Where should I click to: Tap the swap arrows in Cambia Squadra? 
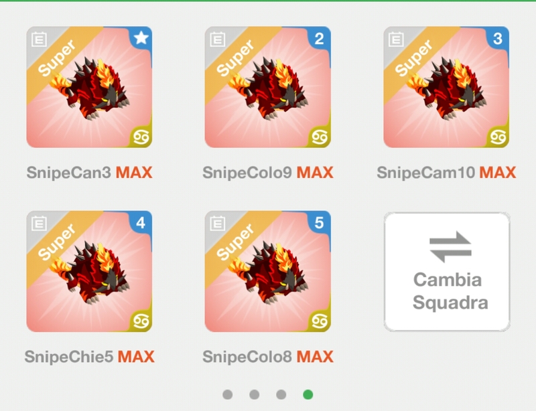pos(450,247)
